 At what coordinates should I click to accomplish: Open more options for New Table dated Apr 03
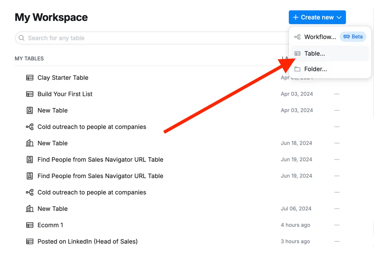337,110
